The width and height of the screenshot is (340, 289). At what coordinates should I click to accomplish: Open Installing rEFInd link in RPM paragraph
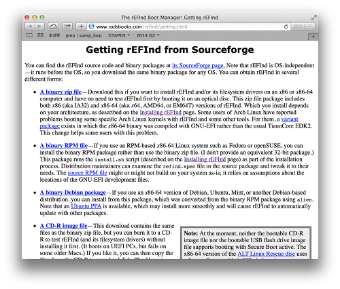pos(205,159)
